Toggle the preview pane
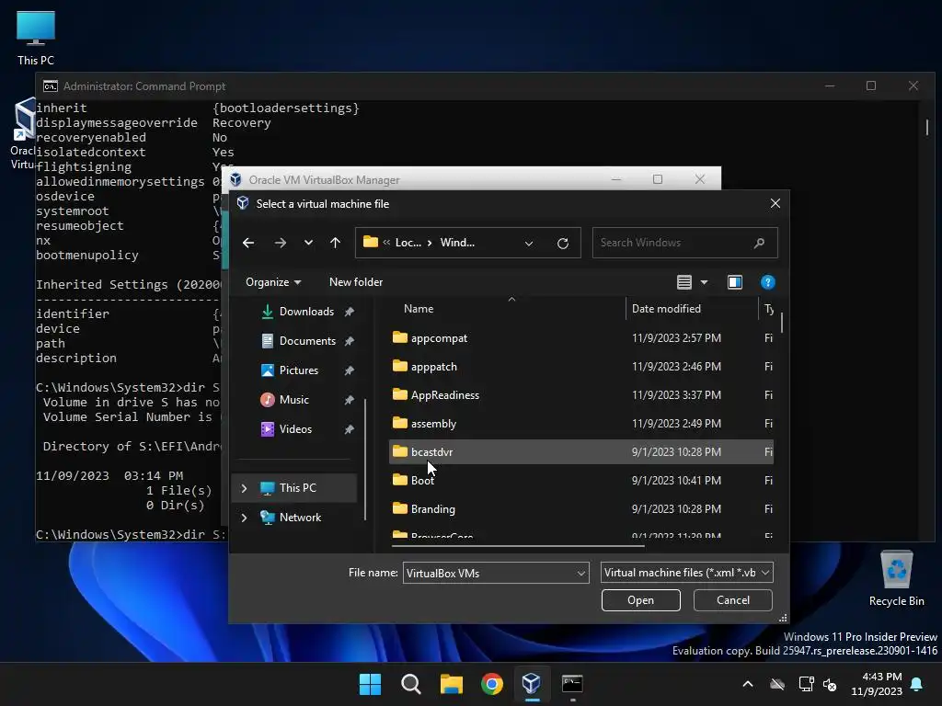 coord(735,282)
